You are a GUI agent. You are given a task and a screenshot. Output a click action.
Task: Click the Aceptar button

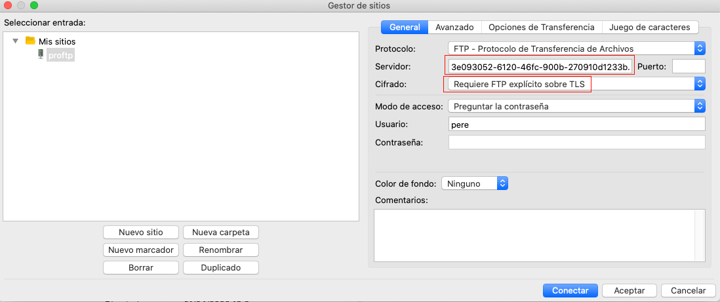(630, 290)
